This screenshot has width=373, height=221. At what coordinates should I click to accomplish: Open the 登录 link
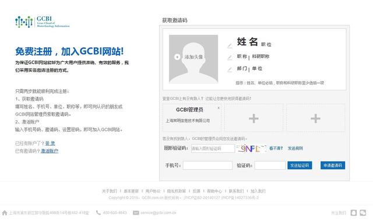pyautogui.click(x=50, y=143)
